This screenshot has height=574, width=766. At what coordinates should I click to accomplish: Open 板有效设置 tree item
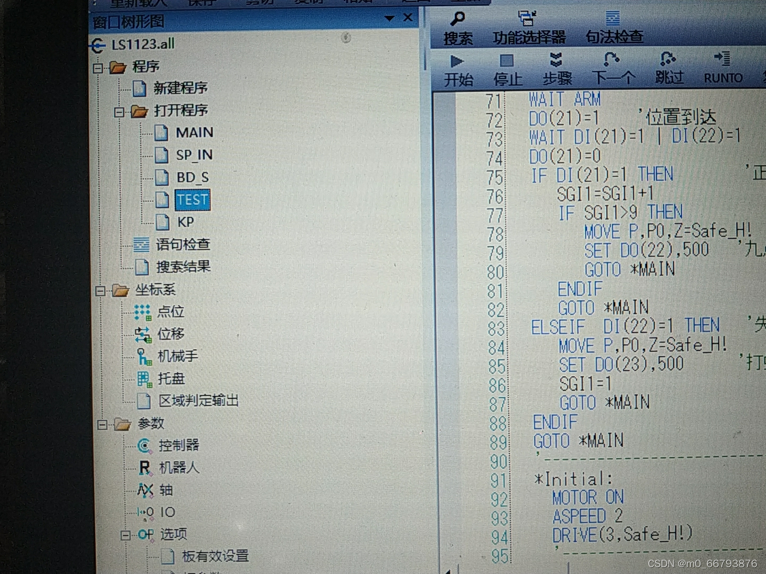pyautogui.click(x=215, y=556)
